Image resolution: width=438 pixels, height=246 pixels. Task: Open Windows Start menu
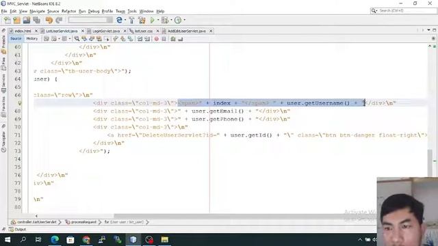pos(8,240)
